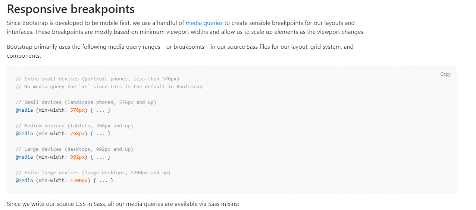Click the Extra large devices comment
This screenshot has height=210, width=476.
93,173
